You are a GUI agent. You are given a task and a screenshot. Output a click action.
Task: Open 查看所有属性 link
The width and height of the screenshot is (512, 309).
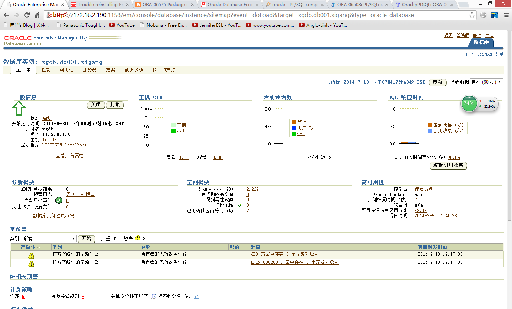70,156
